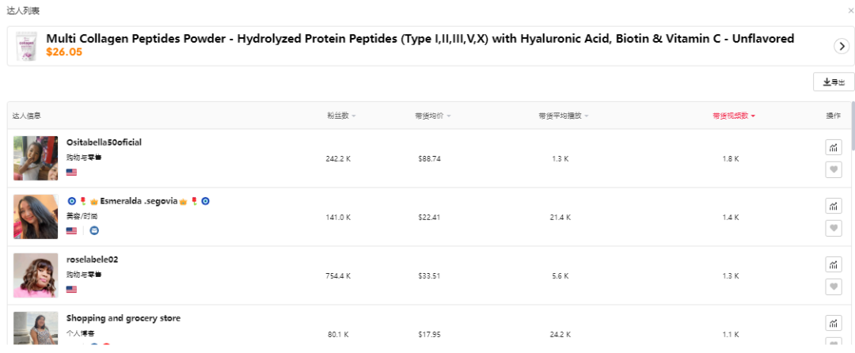Click the next product arrow button

[x=842, y=46]
